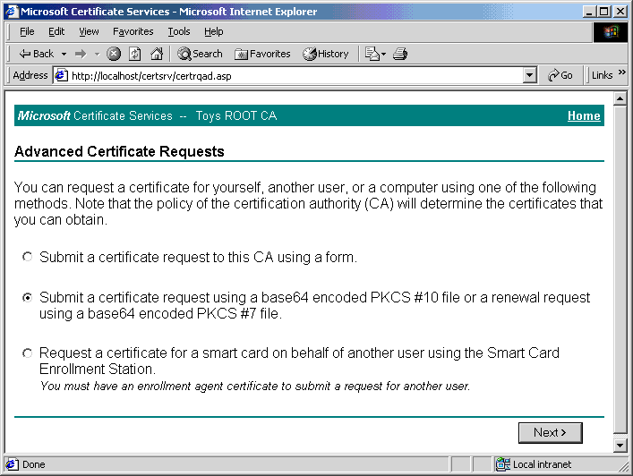Viewport: 633px width, 476px height.
Task: Select the smart card enrollment radio option
Action: pyautogui.click(x=27, y=353)
